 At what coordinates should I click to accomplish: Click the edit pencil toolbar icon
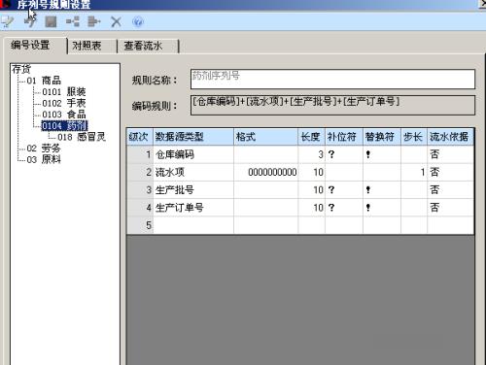pyautogui.click(x=7, y=21)
